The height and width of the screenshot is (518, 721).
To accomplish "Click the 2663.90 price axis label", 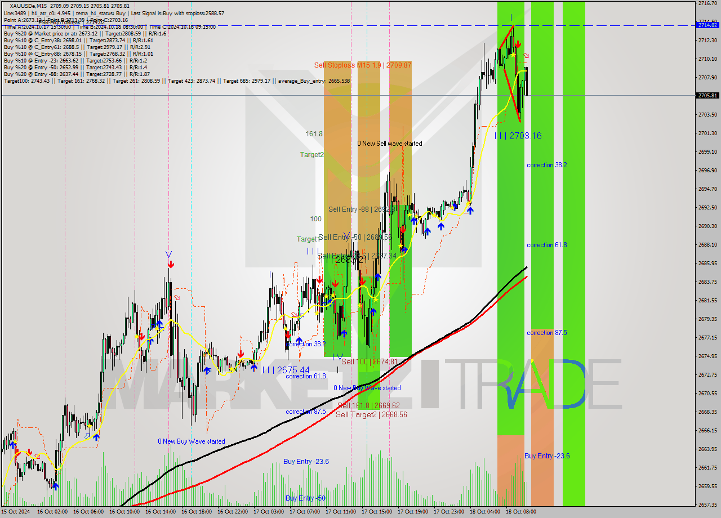I will click(x=707, y=449).
